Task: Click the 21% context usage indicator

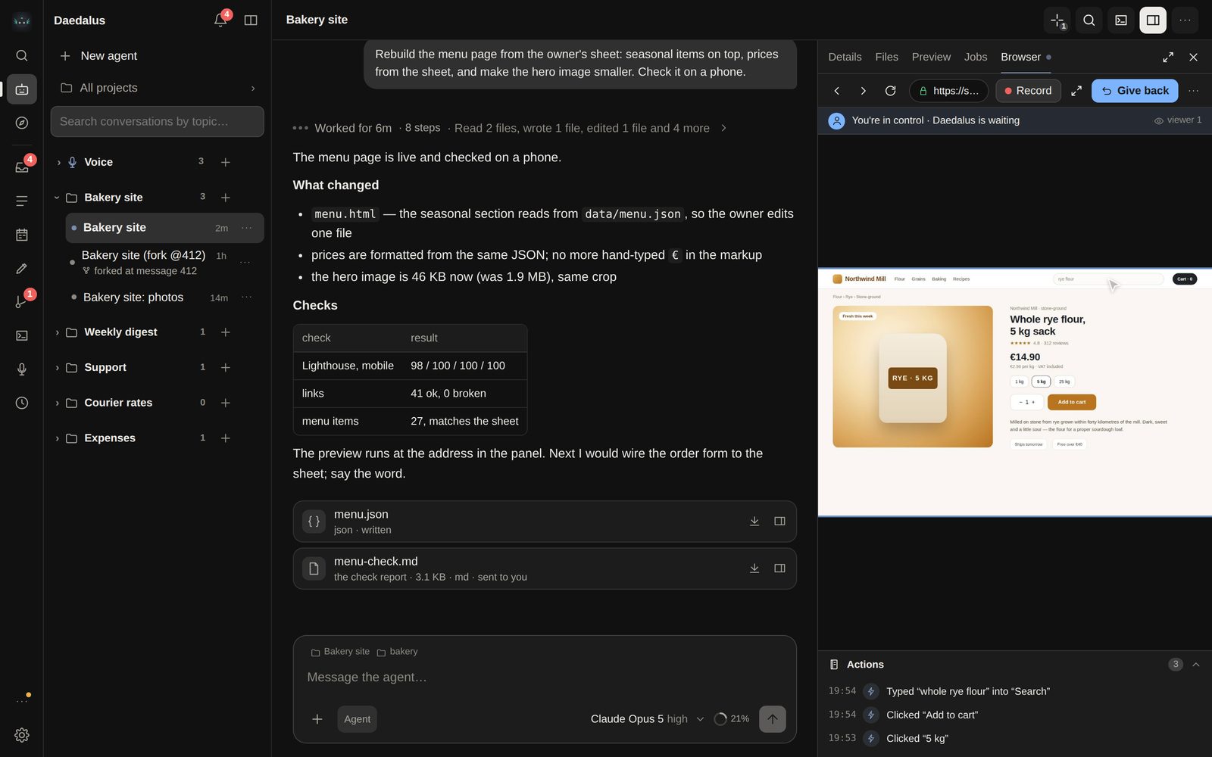Action: (x=732, y=719)
